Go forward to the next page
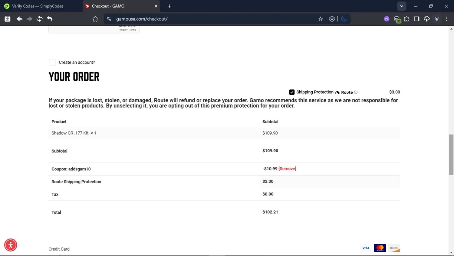454x256 pixels. (x=29, y=19)
